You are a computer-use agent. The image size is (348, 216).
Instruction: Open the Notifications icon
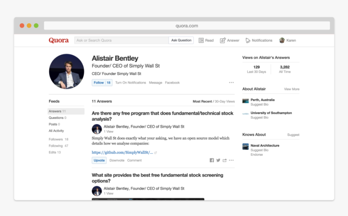point(248,41)
